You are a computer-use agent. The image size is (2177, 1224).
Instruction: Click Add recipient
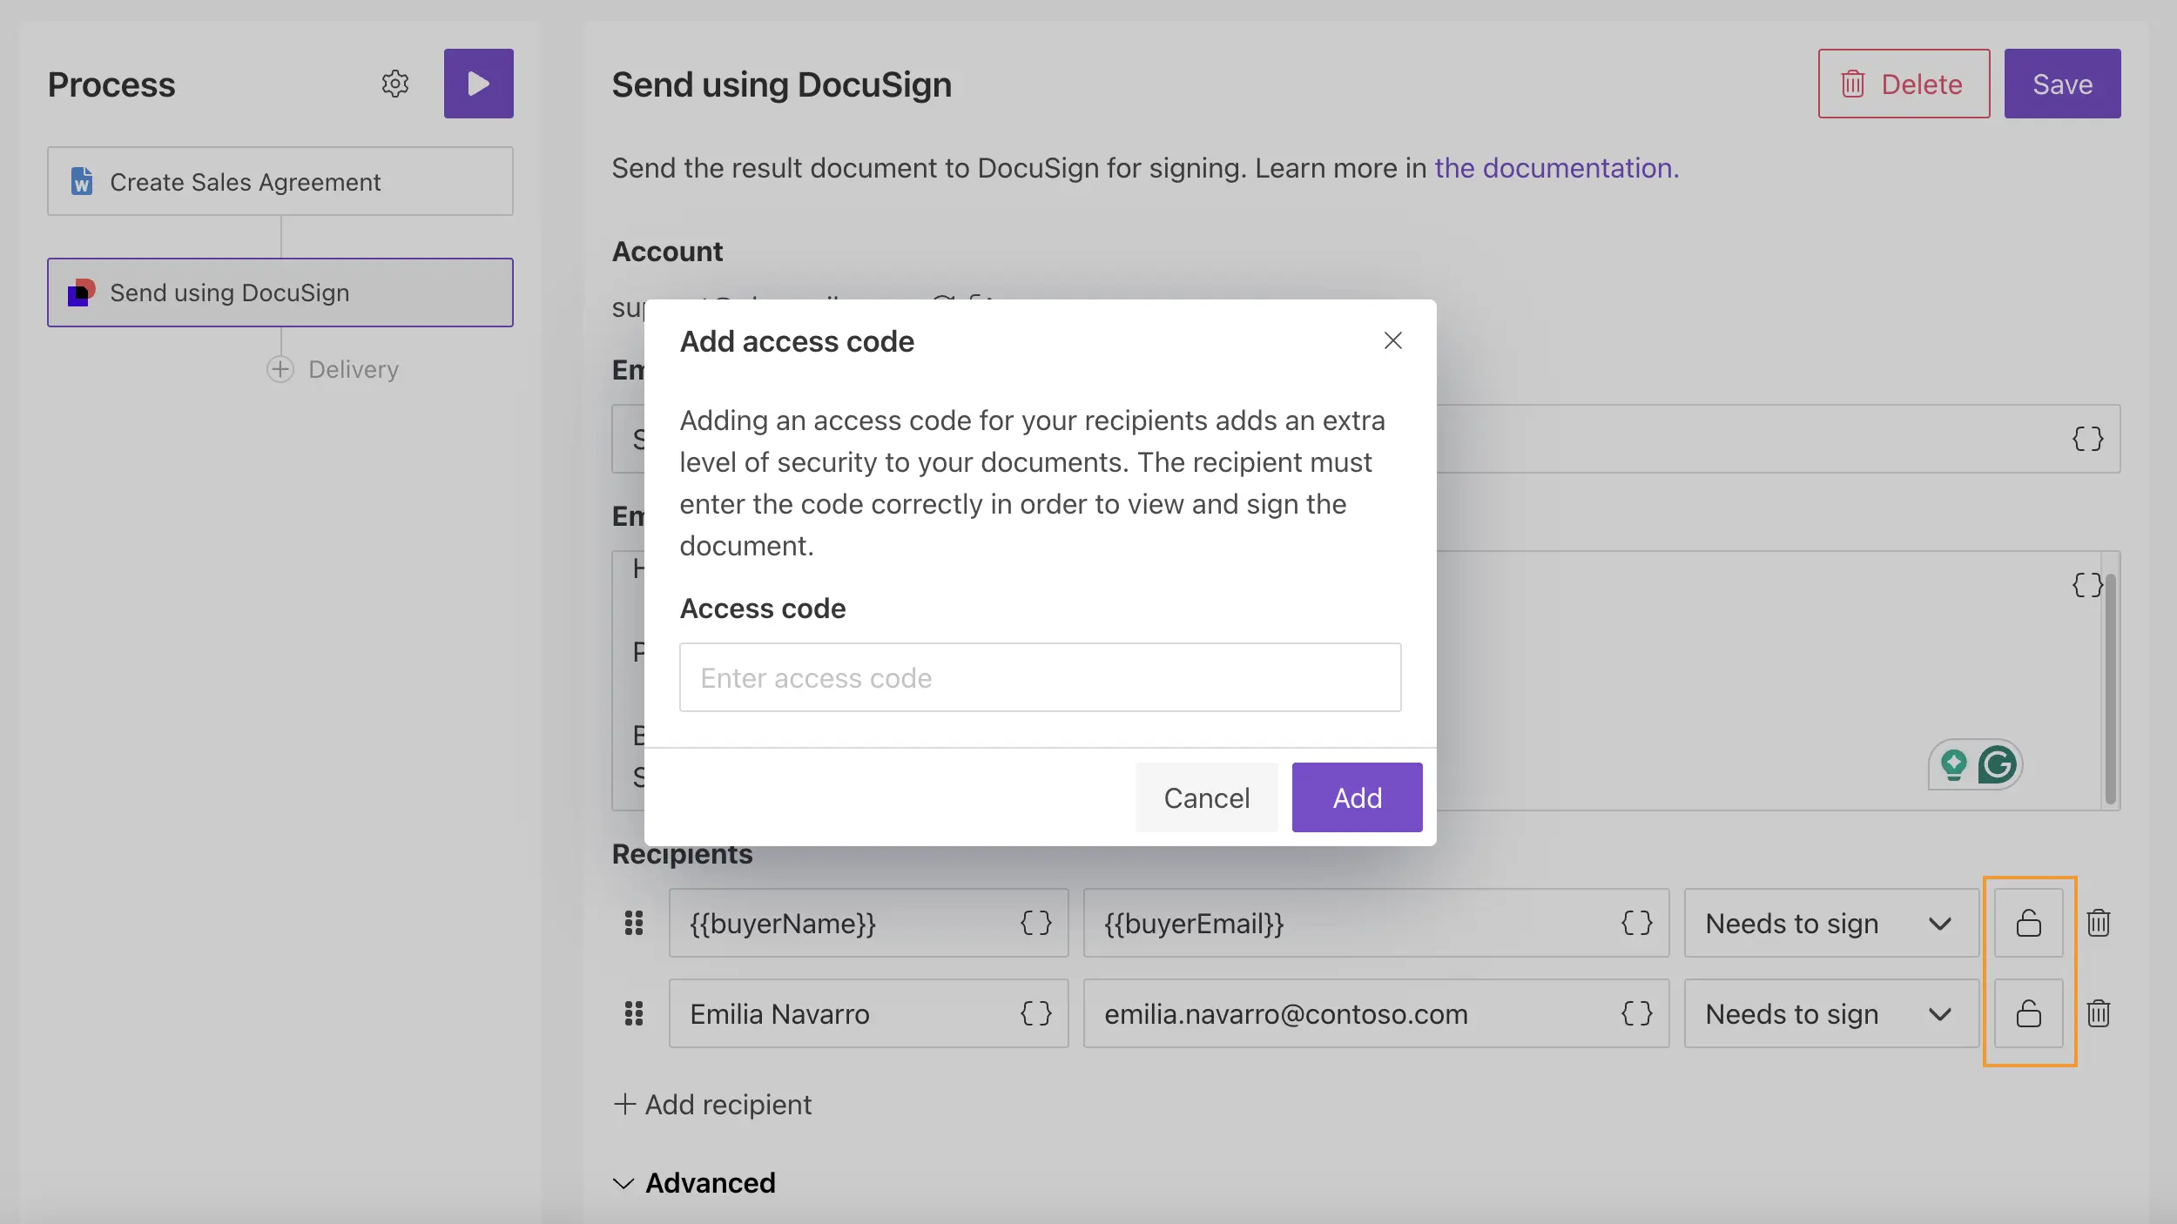tap(712, 1105)
